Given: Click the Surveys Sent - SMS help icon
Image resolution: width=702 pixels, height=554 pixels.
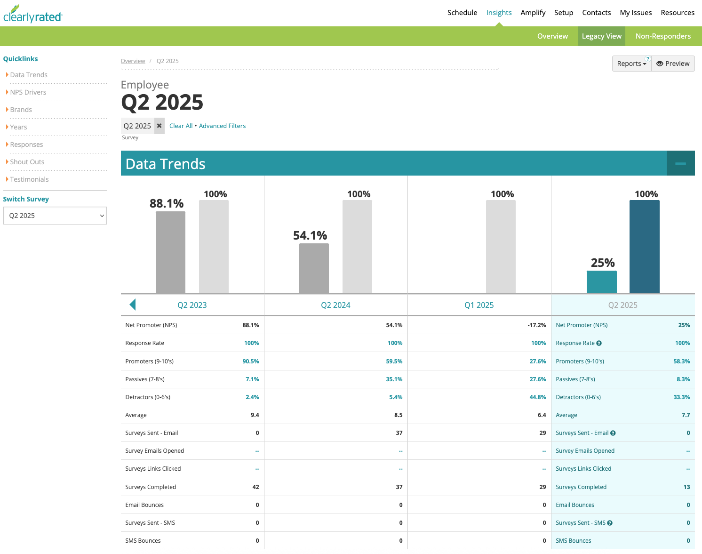Looking at the screenshot, I should tap(610, 523).
